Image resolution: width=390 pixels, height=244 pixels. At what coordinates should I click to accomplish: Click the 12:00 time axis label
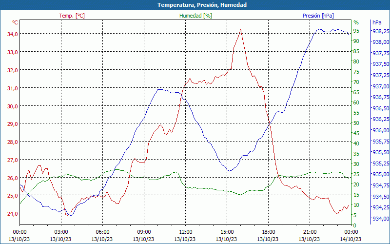pos(186,232)
